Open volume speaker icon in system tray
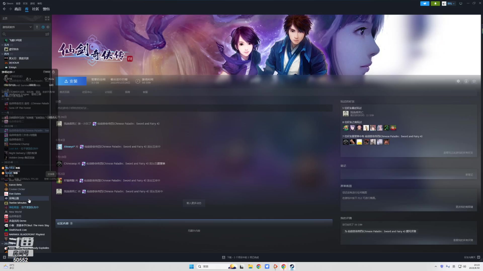The image size is (483, 271). coord(464,266)
